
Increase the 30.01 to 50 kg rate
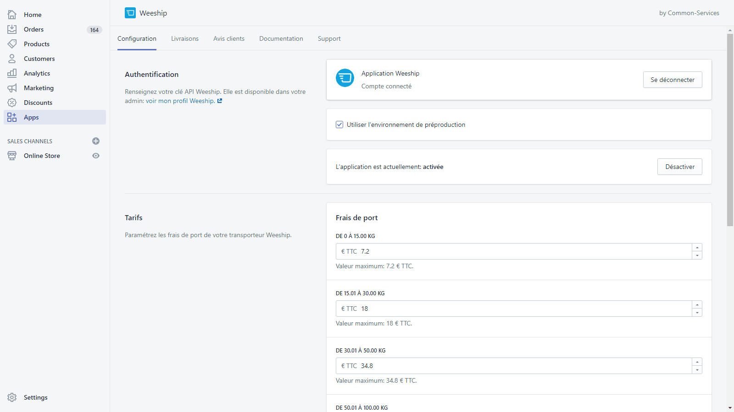point(697,362)
